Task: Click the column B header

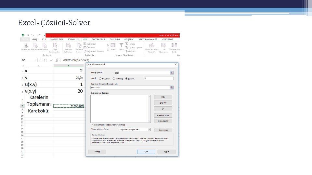Action: tap(69, 65)
